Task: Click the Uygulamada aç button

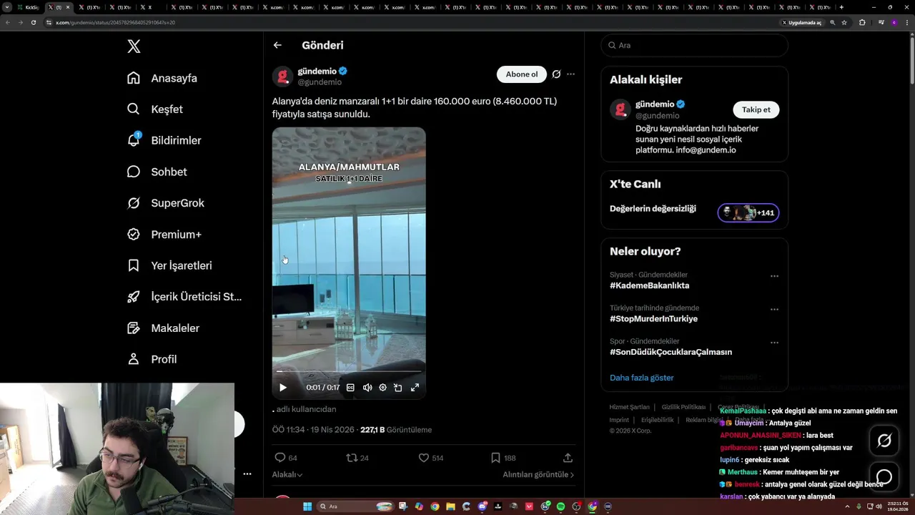Action: point(802,22)
